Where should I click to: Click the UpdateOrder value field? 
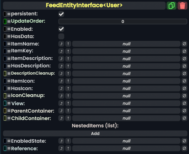pyautogui.click(x=123, y=22)
